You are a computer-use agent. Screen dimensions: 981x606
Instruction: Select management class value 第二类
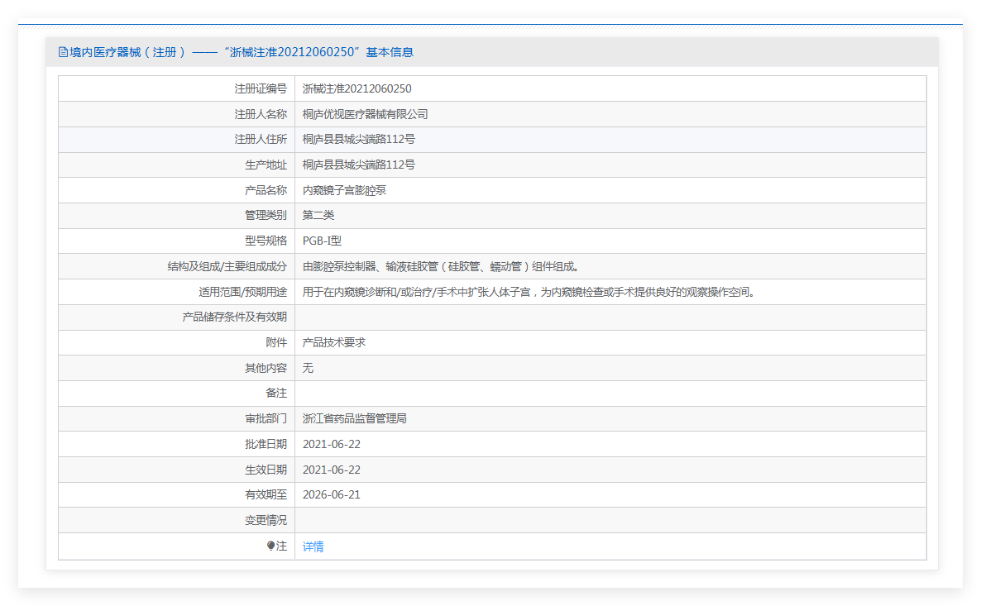pos(318,216)
